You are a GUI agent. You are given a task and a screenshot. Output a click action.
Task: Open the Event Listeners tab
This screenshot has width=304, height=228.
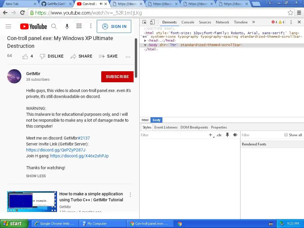pyautogui.click(x=166, y=127)
